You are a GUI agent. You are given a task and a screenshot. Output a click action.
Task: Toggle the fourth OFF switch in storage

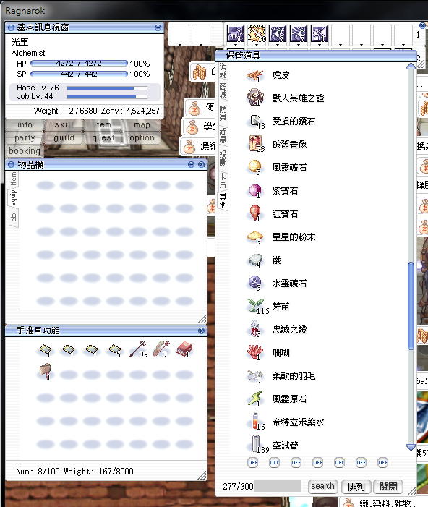pos(318,462)
